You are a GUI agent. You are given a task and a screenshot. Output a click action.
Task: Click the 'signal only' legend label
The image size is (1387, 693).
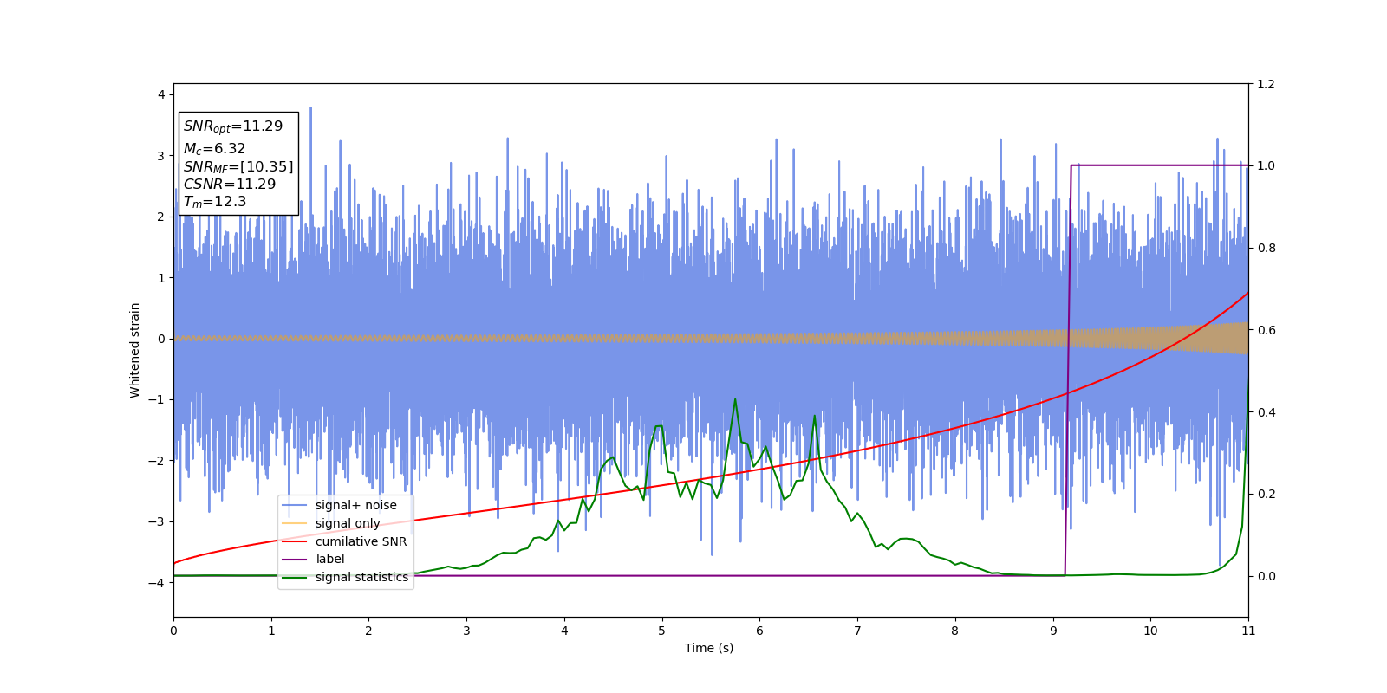point(348,523)
